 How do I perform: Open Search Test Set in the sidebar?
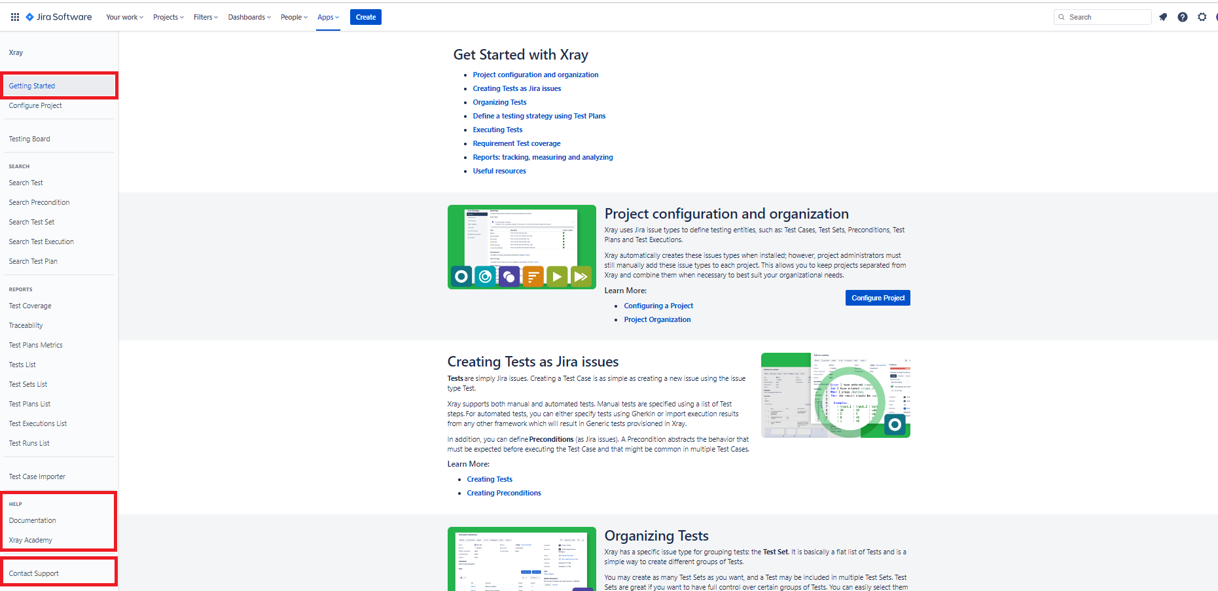pos(31,222)
